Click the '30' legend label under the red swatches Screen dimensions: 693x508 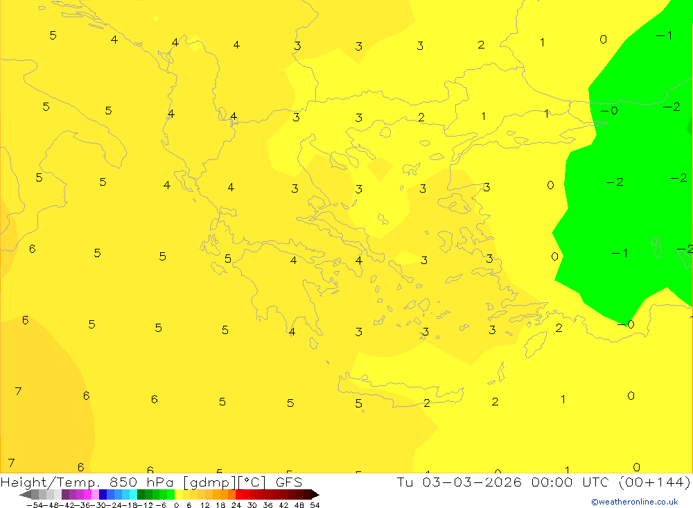tap(252, 505)
